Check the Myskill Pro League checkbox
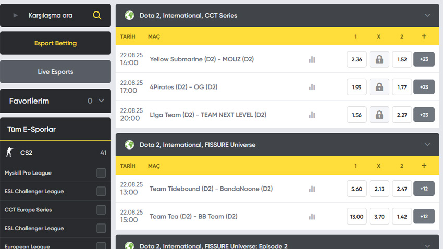 (101, 173)
